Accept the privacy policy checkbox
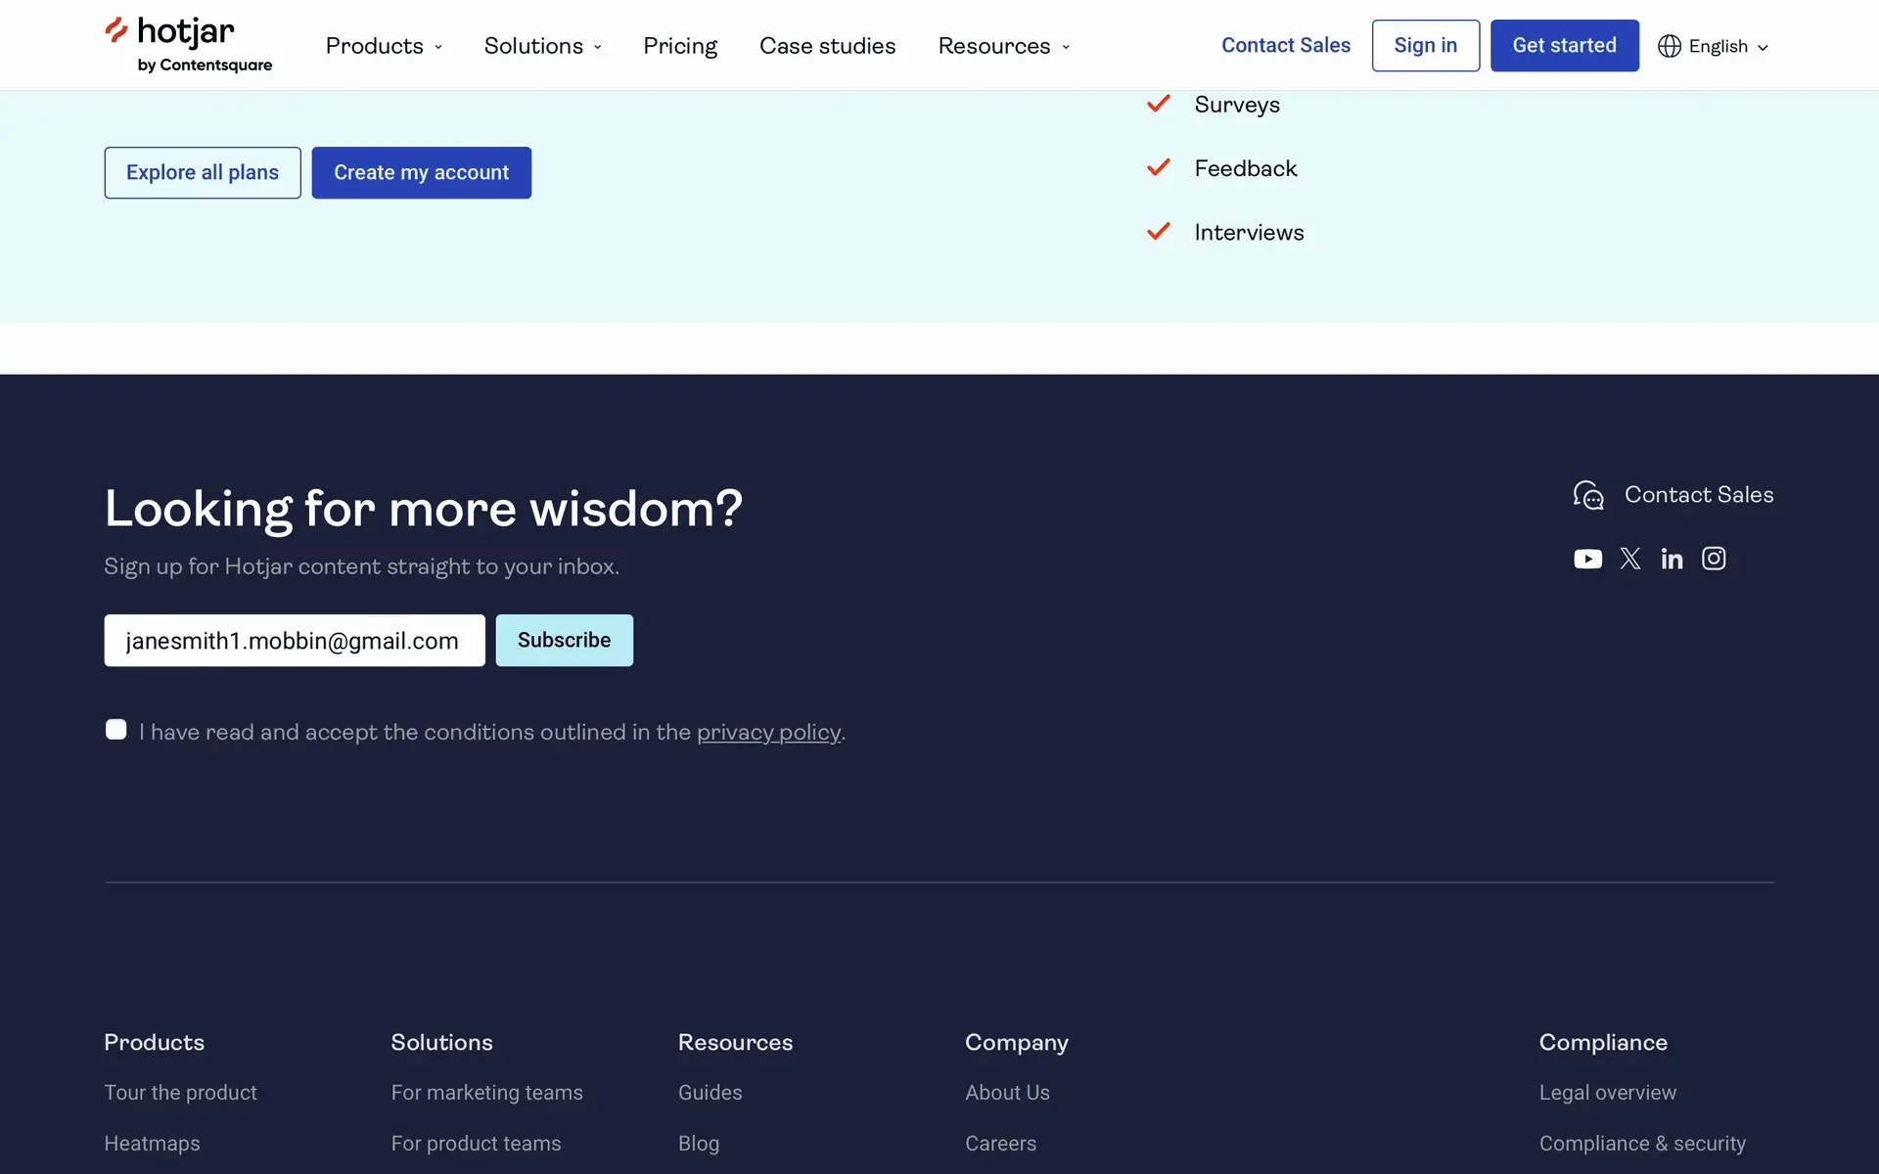Screen dimensions: 1879x1174 pos(116,730)
